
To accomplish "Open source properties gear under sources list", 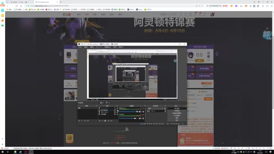I will click(x=105, y=121).
